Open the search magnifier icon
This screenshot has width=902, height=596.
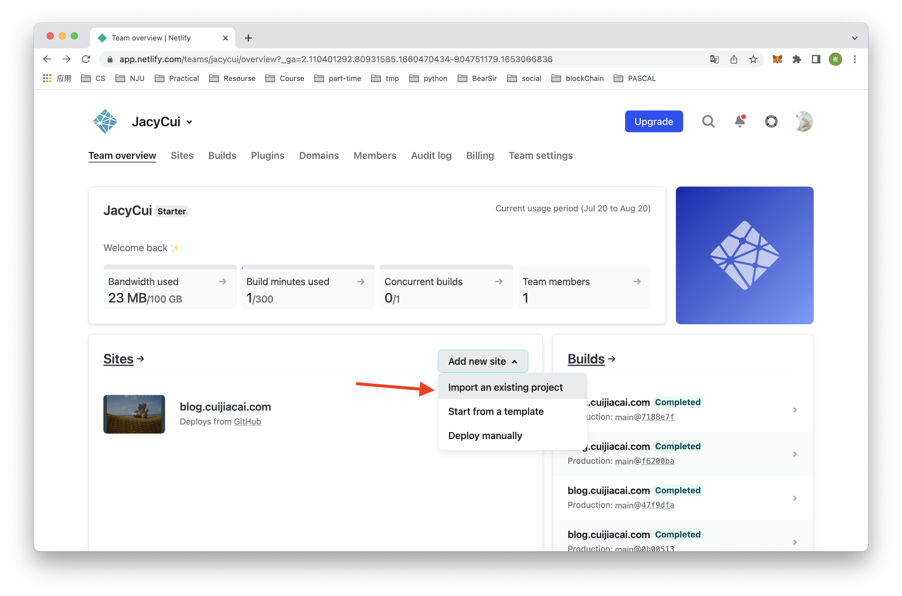708,121
